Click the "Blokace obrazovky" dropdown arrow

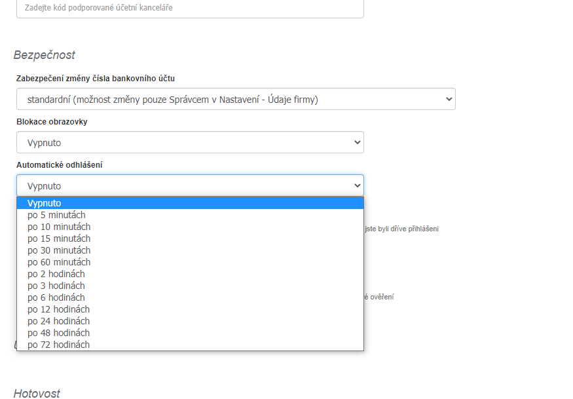coord(357,142)
